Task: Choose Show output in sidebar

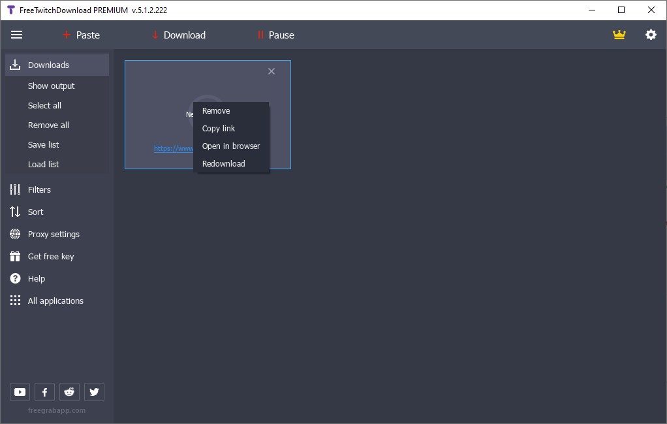Action: [x=51, y=86]
